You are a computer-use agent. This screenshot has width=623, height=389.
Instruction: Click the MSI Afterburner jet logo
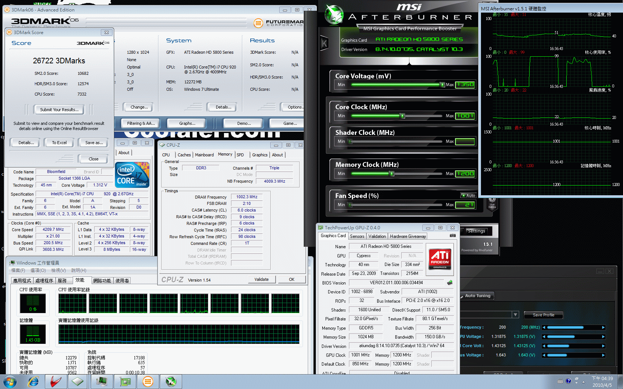pyautogui.click(x=334, y=15)
